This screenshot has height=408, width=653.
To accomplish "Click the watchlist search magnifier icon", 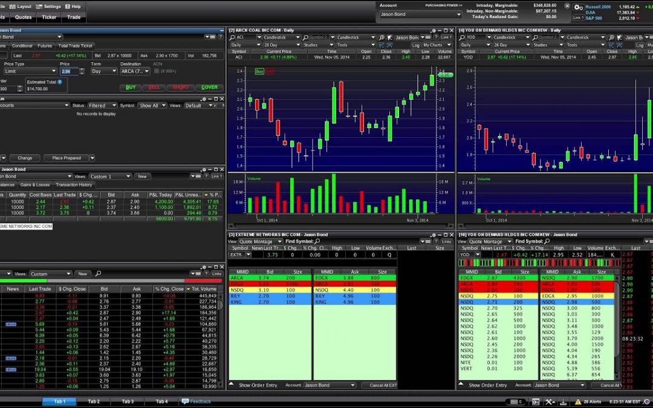I will tap(99, 274).
